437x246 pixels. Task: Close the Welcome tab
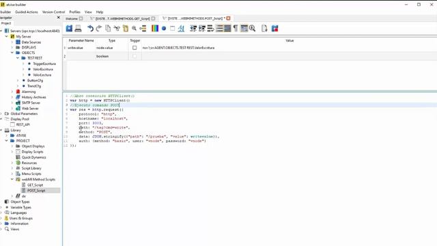(x=81, y=18)
